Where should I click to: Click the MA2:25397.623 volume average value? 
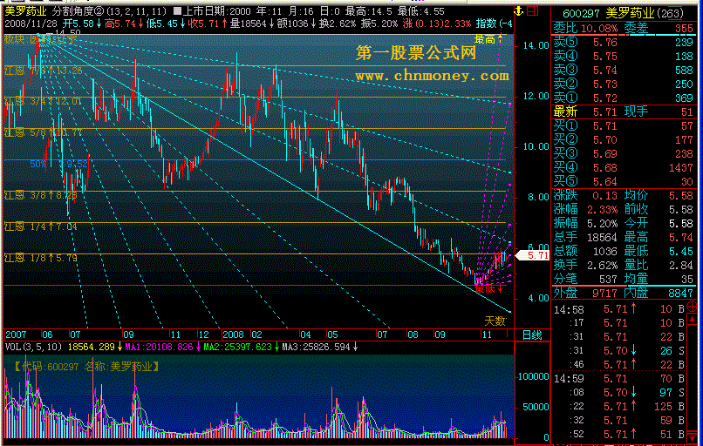tap(238, 347)
